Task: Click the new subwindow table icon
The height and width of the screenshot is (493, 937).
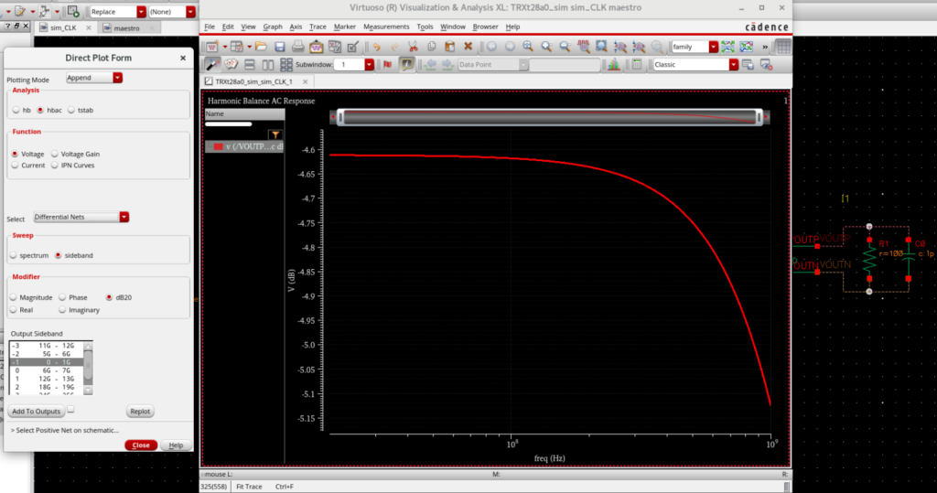Action: (237, 47)
